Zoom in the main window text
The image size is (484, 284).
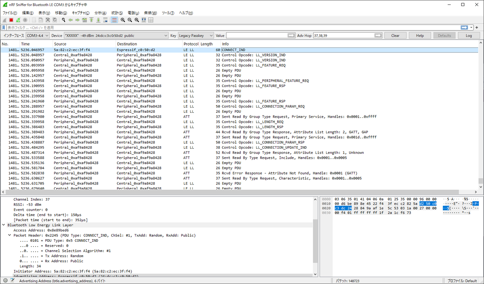pos(123,20)
